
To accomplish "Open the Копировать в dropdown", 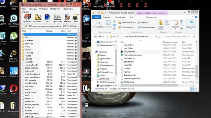I will [127, 27].
